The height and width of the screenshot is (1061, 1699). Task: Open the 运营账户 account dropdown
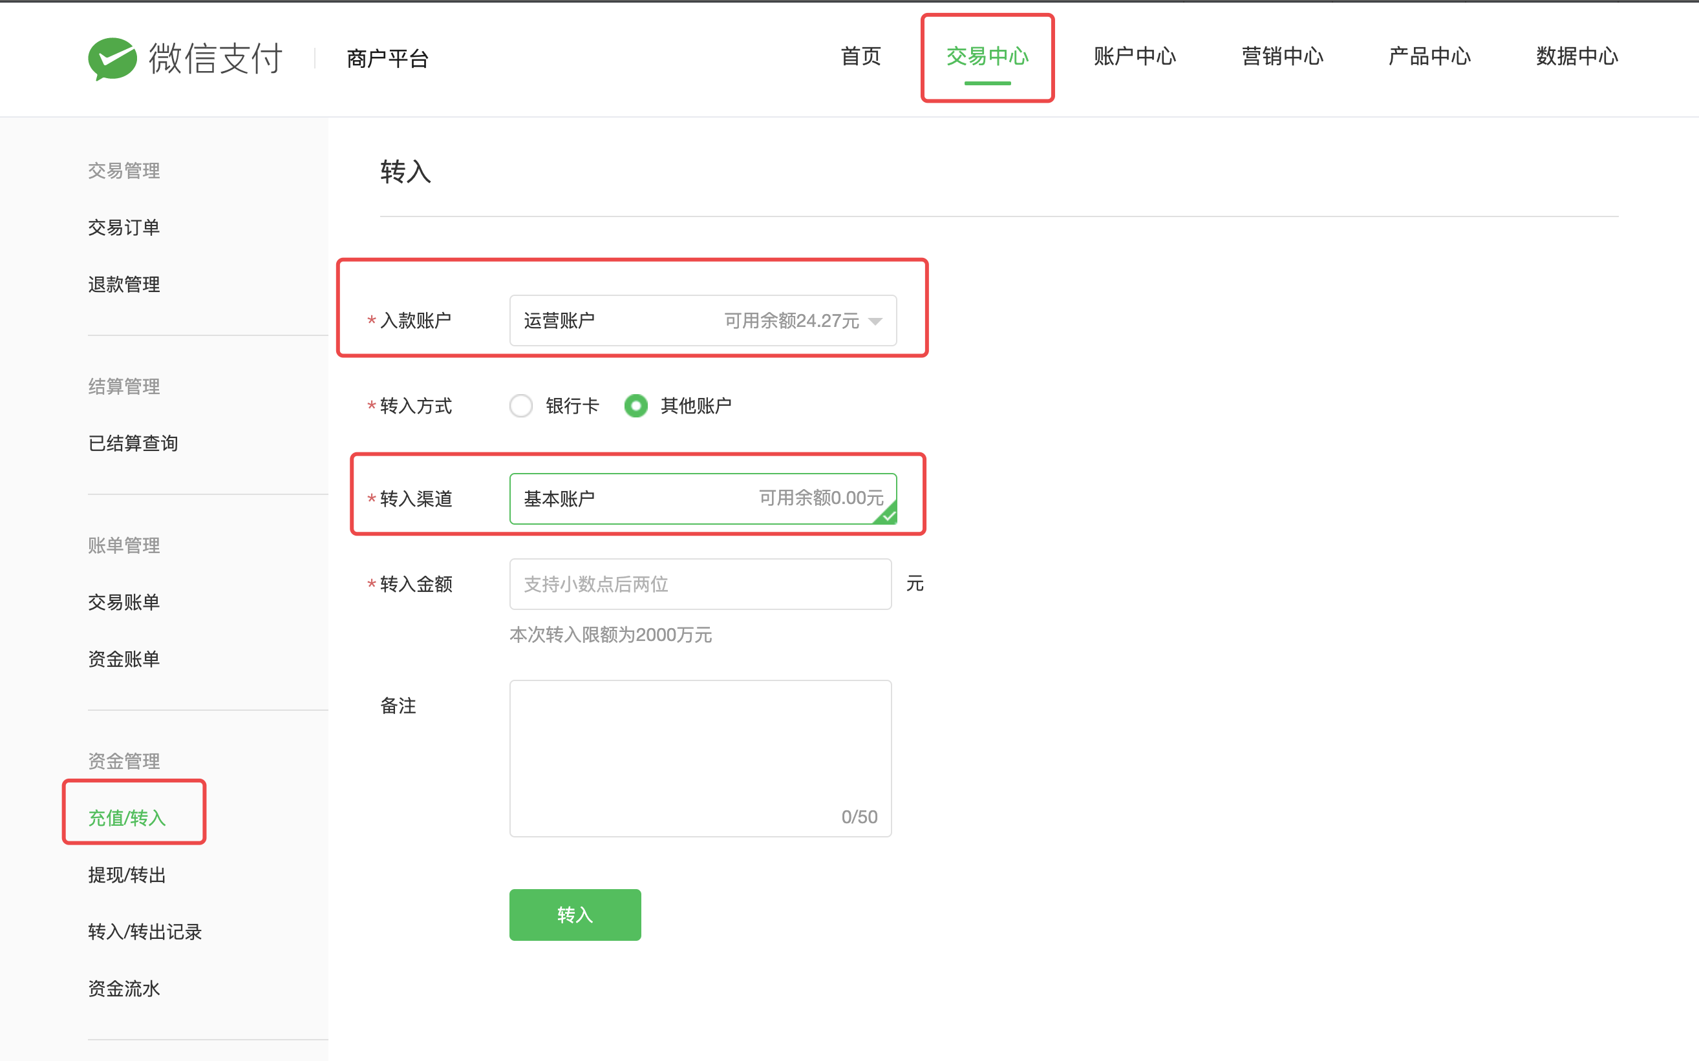(x=702, y=320)
